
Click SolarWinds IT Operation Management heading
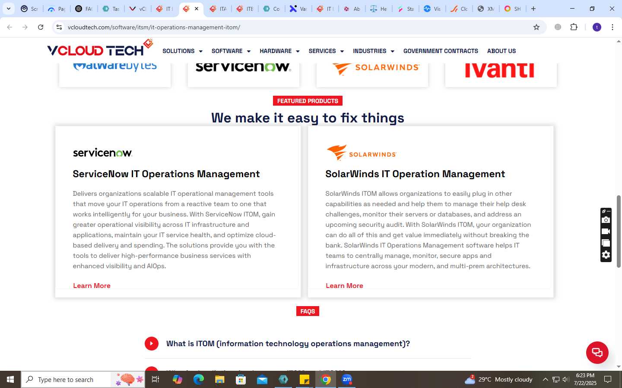415,174
